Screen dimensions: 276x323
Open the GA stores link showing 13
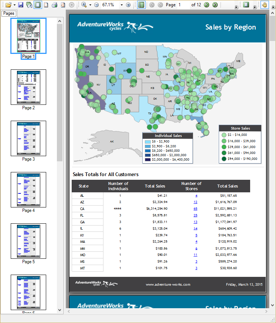195,222
